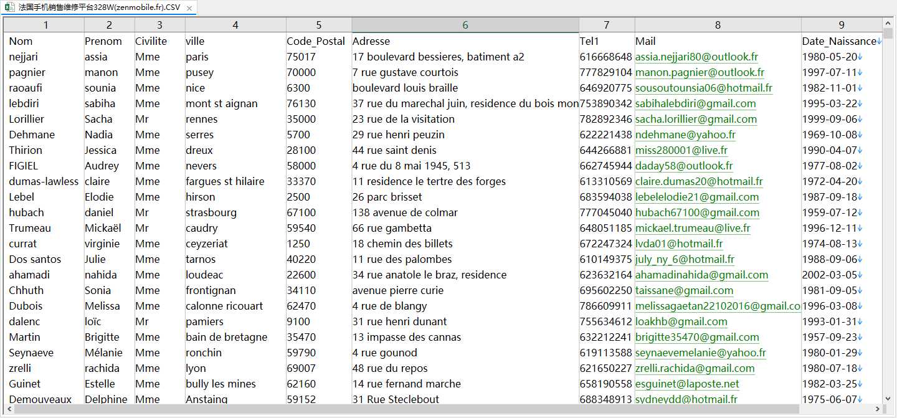
Task: Select phone cell '695602250'
Action: tap(607, 290)
